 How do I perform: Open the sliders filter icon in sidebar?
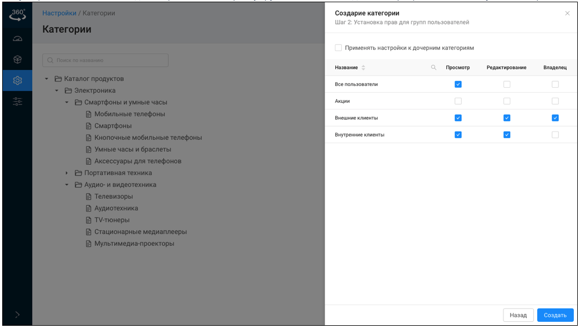[17, 101]
